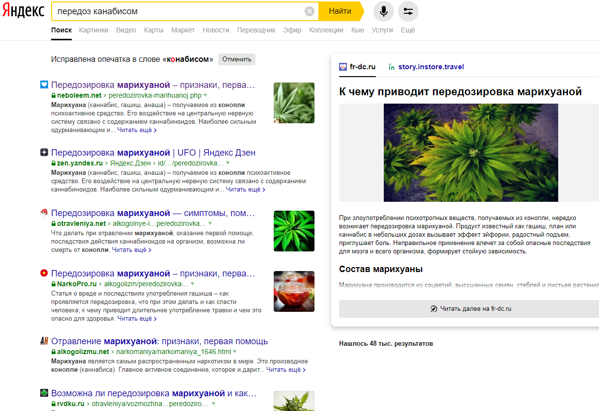Select the story.instore.travel tab
The height and width of the screenshot is (411, 599).
click(x=426, y=67)
